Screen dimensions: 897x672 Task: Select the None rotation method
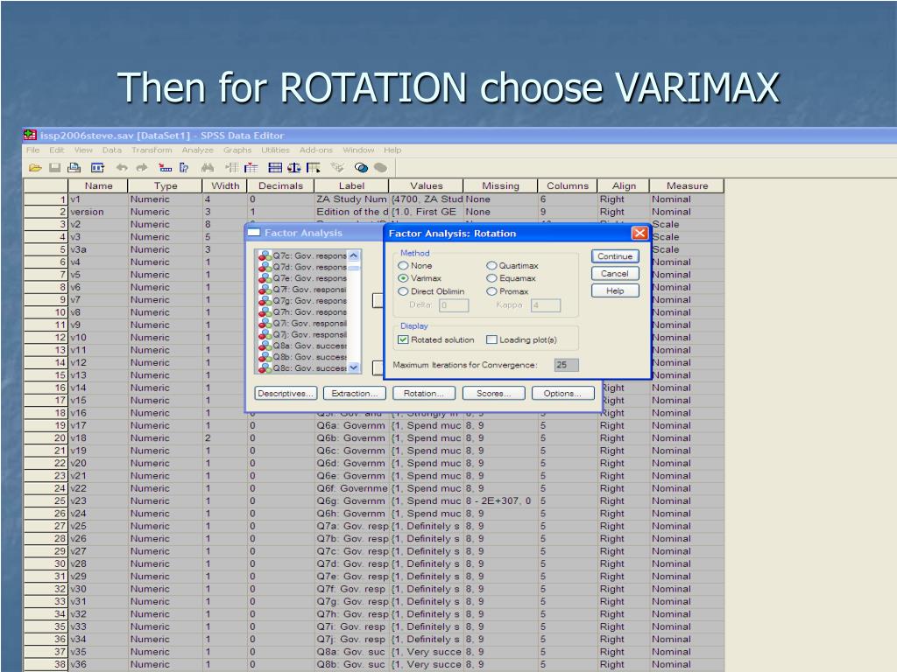pyautogui.click(x=403, y=266)
